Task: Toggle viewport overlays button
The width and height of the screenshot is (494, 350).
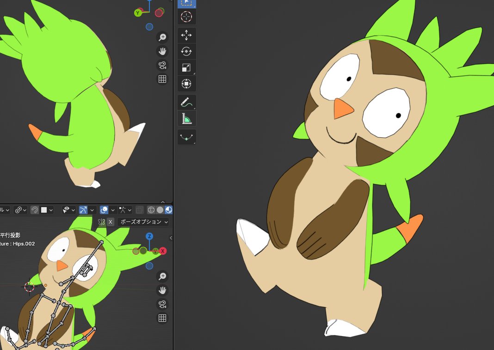Action: pyautogui.click(x=104, y=210)
